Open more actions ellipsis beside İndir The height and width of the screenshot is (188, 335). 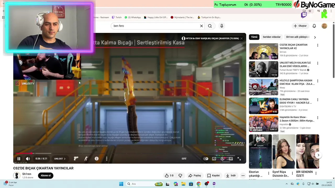[x=243, y=175]
